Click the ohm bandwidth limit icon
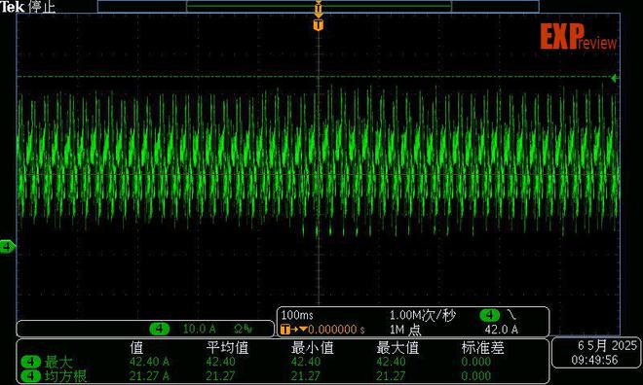 pos(243,329)
